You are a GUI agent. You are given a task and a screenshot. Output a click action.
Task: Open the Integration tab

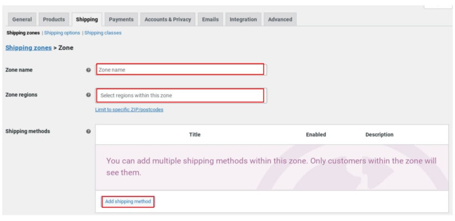(243, 19)
